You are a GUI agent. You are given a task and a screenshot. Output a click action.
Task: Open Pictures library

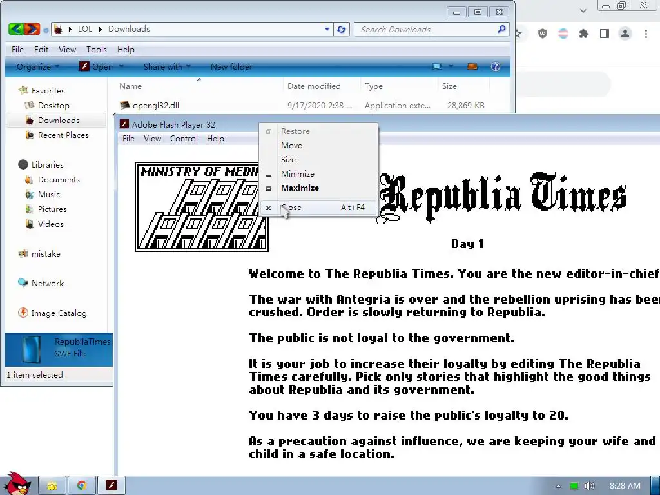52,209
